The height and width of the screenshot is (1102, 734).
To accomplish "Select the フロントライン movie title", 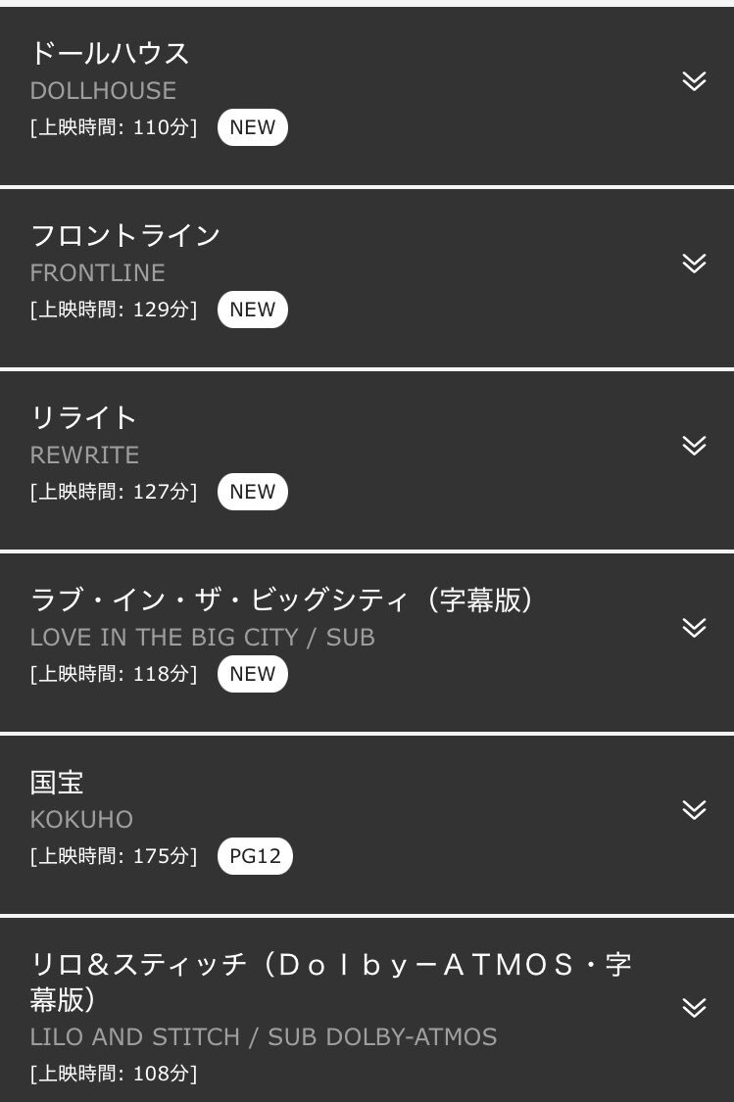I will (x=125, y=235).
